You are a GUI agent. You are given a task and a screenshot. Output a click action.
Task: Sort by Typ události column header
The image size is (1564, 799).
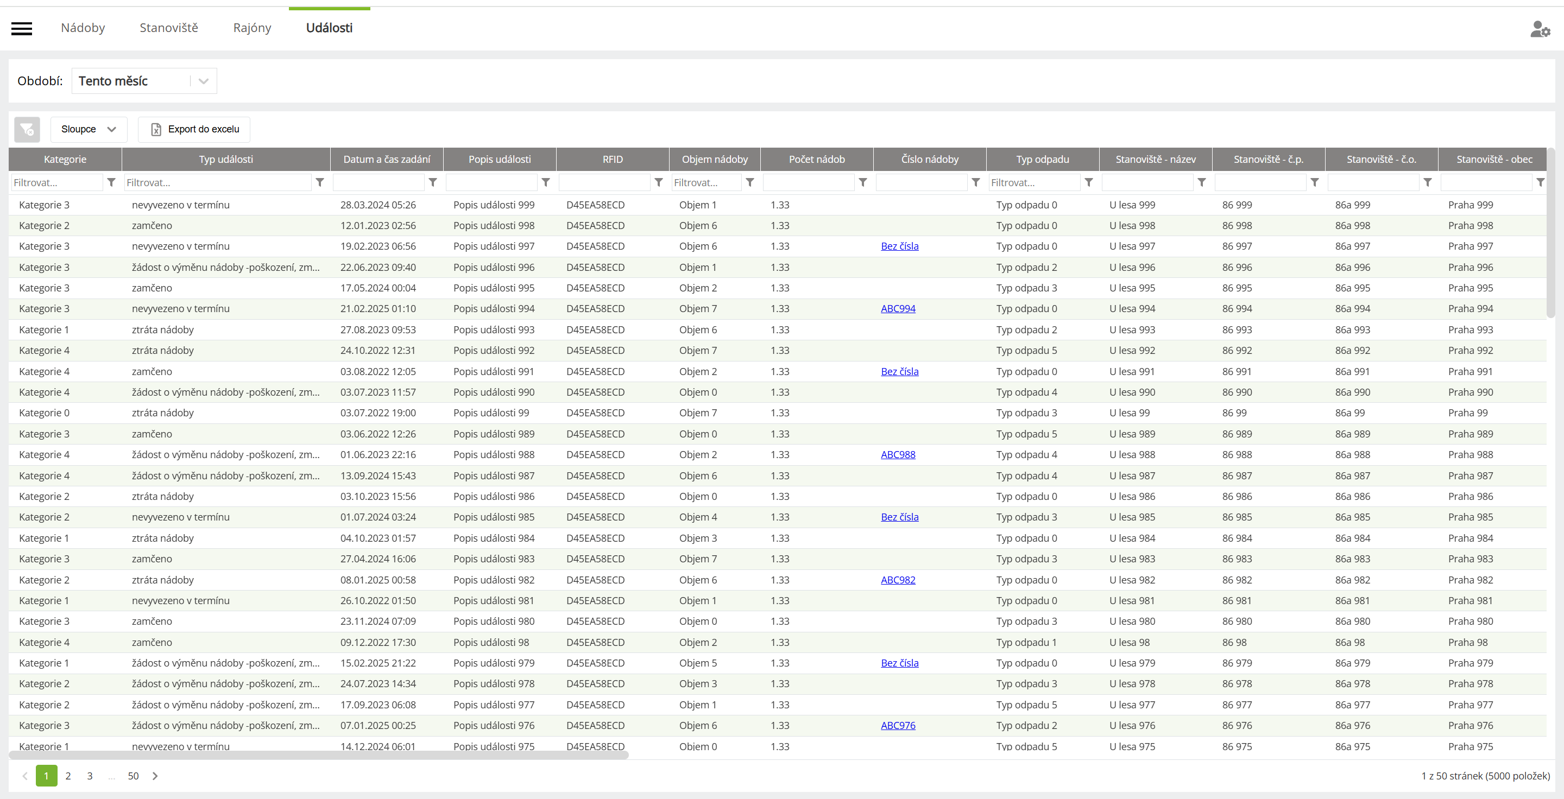coord(226,160)
